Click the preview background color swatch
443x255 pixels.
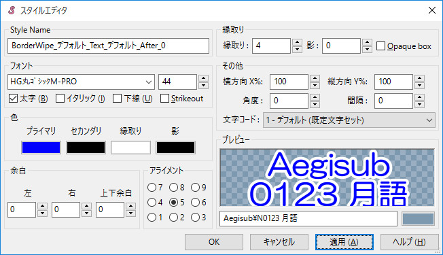tap(418, 219)
